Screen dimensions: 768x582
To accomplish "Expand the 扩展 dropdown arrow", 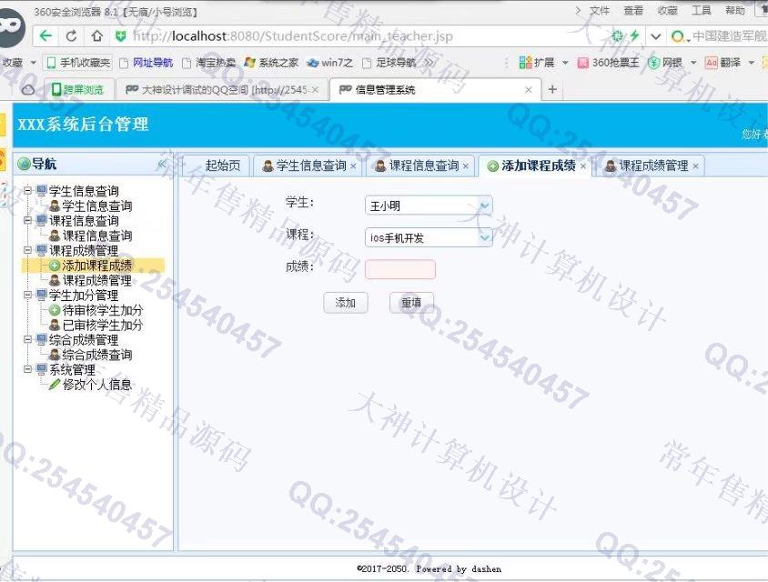I will pos(565,63).
